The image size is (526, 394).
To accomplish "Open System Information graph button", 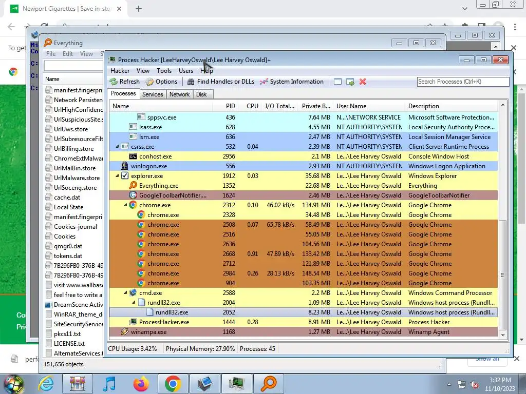I will click(292, 82).
